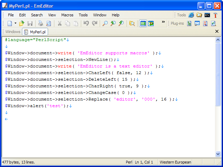223x167 pixels.
Task: Open the Help menu
Action: point(115,15)
